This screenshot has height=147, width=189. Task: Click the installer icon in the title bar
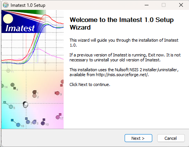6,5
